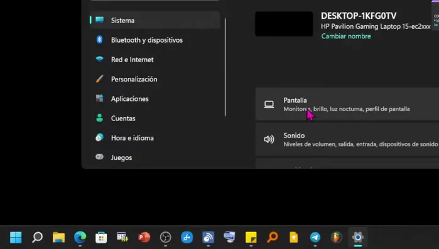Viewport: 439px width, 249px height.
Task: Click the sidebar vertical scrollbar
Action: 225,67
